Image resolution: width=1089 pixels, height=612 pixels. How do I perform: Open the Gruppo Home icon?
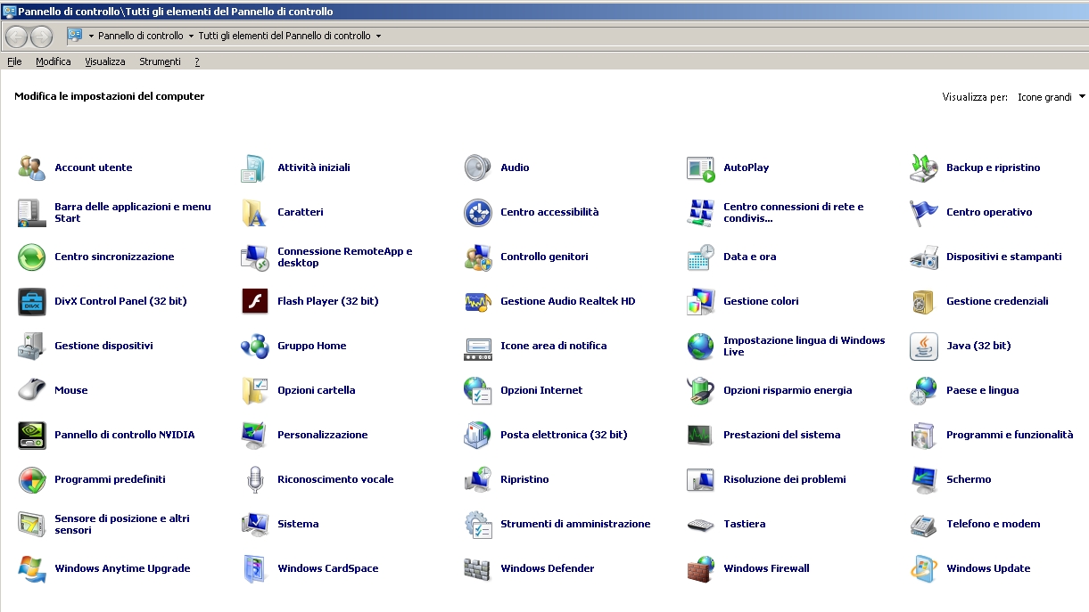(254, 346)
